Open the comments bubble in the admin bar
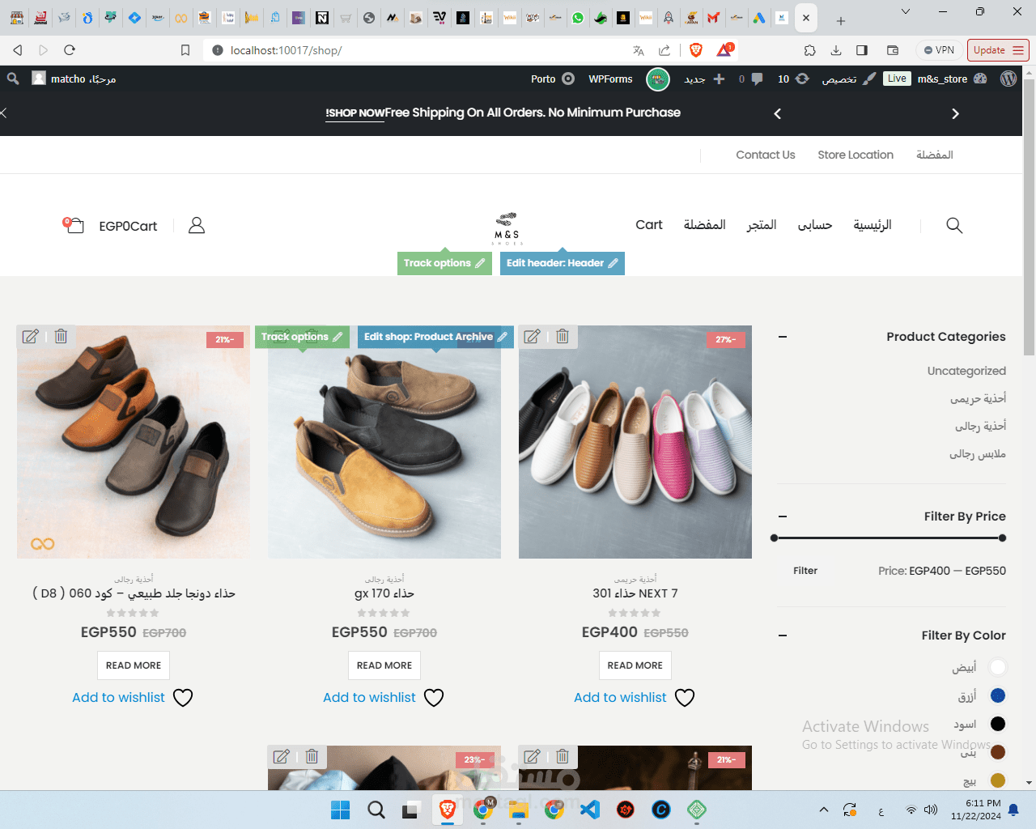 pyautogui.click(x=756, y=79)
